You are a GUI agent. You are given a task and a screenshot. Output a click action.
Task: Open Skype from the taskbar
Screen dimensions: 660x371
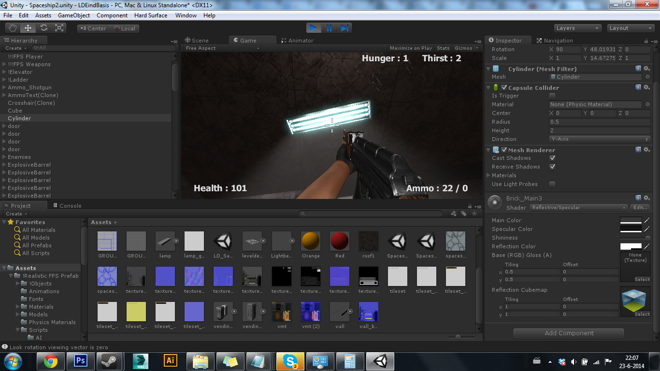click(x=290, y=361)
